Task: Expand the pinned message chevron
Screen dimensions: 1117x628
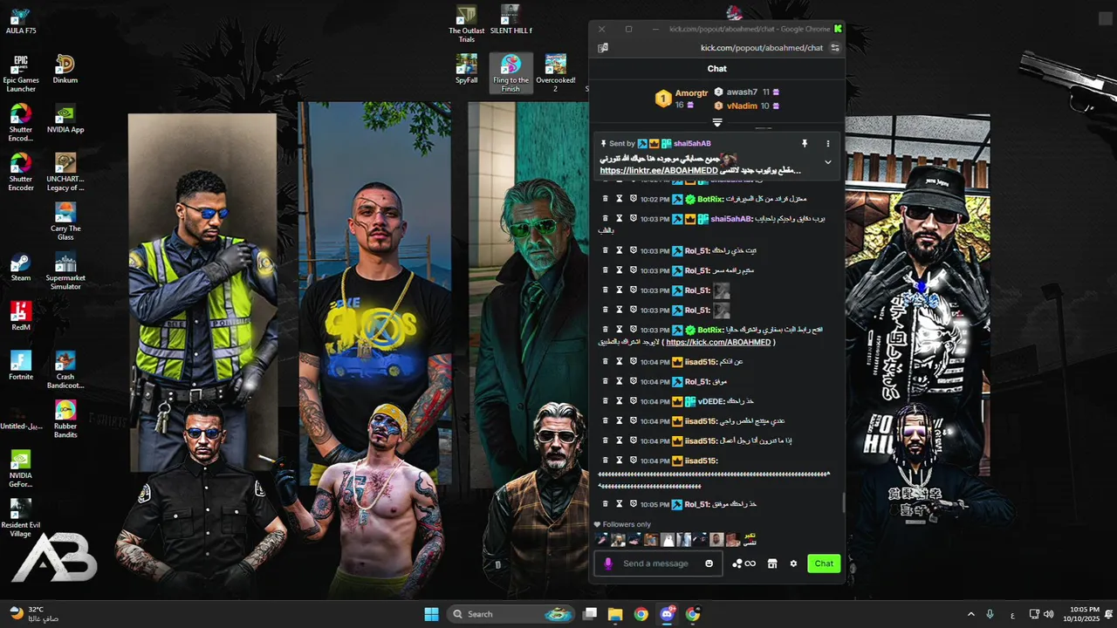Action: 828,162
